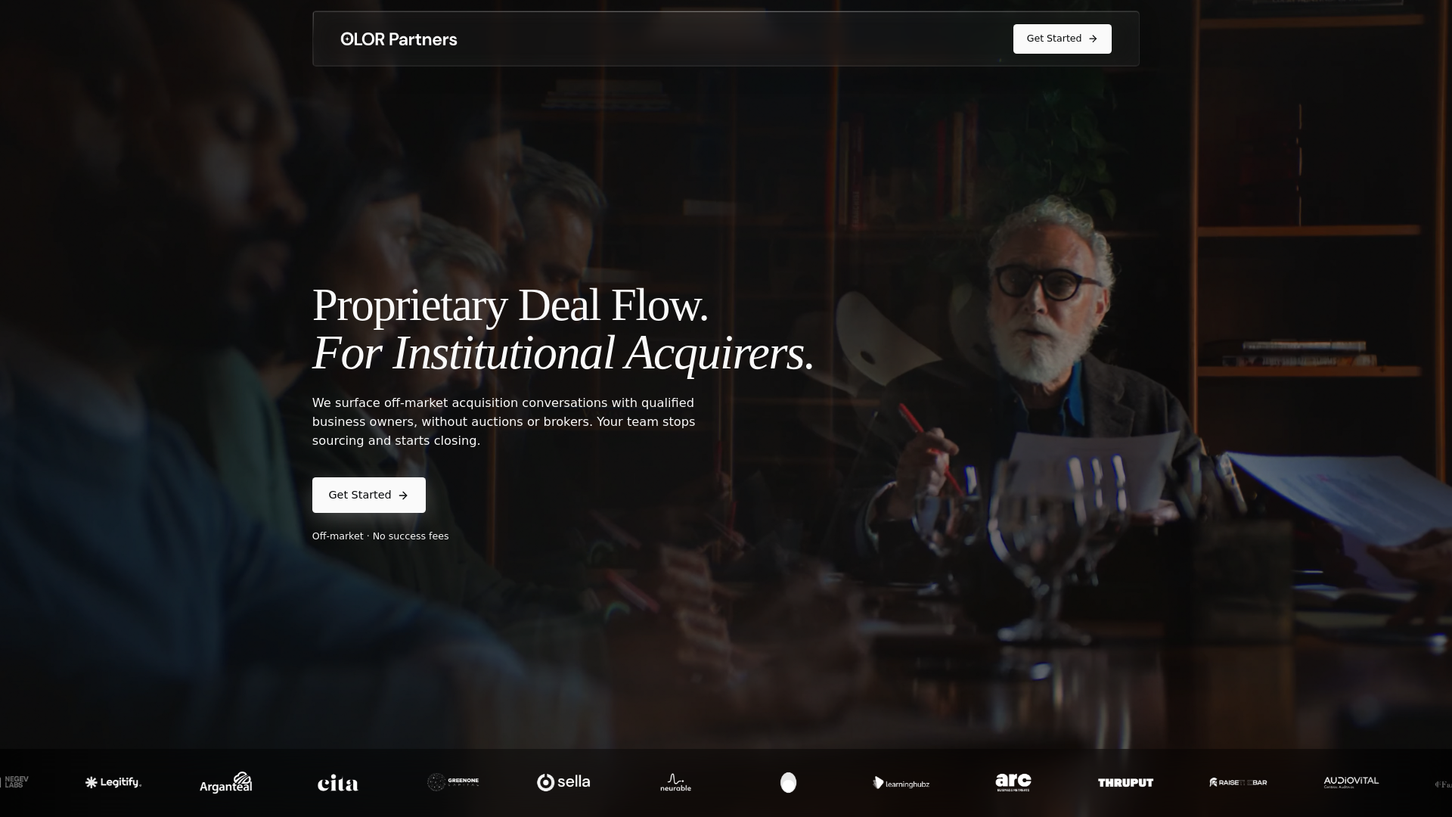Click the Off-market No success fees text

coord(380,536)
